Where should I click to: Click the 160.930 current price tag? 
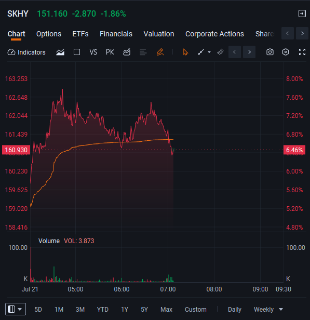coord(16,150)
